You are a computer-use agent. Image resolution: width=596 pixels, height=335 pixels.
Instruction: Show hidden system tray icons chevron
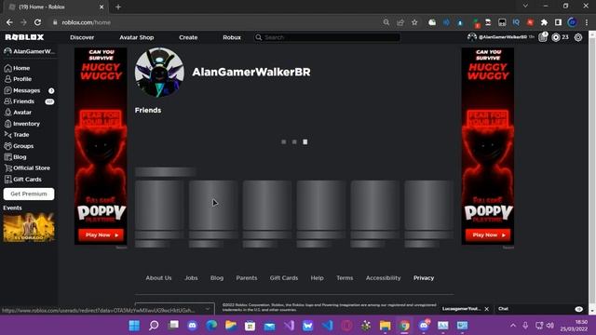[513, 326]
